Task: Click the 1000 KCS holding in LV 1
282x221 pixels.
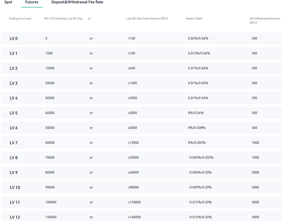Action: 49,53
